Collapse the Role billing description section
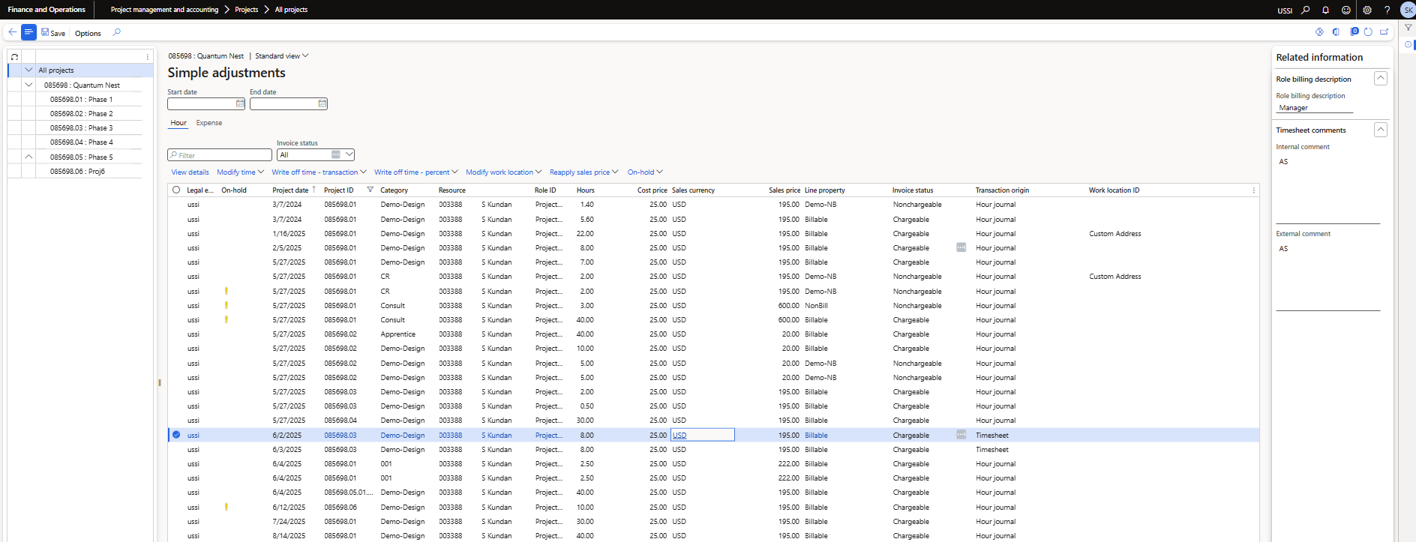The image size is (1416, 542). pyautogui.click(x=1380, y=79)
